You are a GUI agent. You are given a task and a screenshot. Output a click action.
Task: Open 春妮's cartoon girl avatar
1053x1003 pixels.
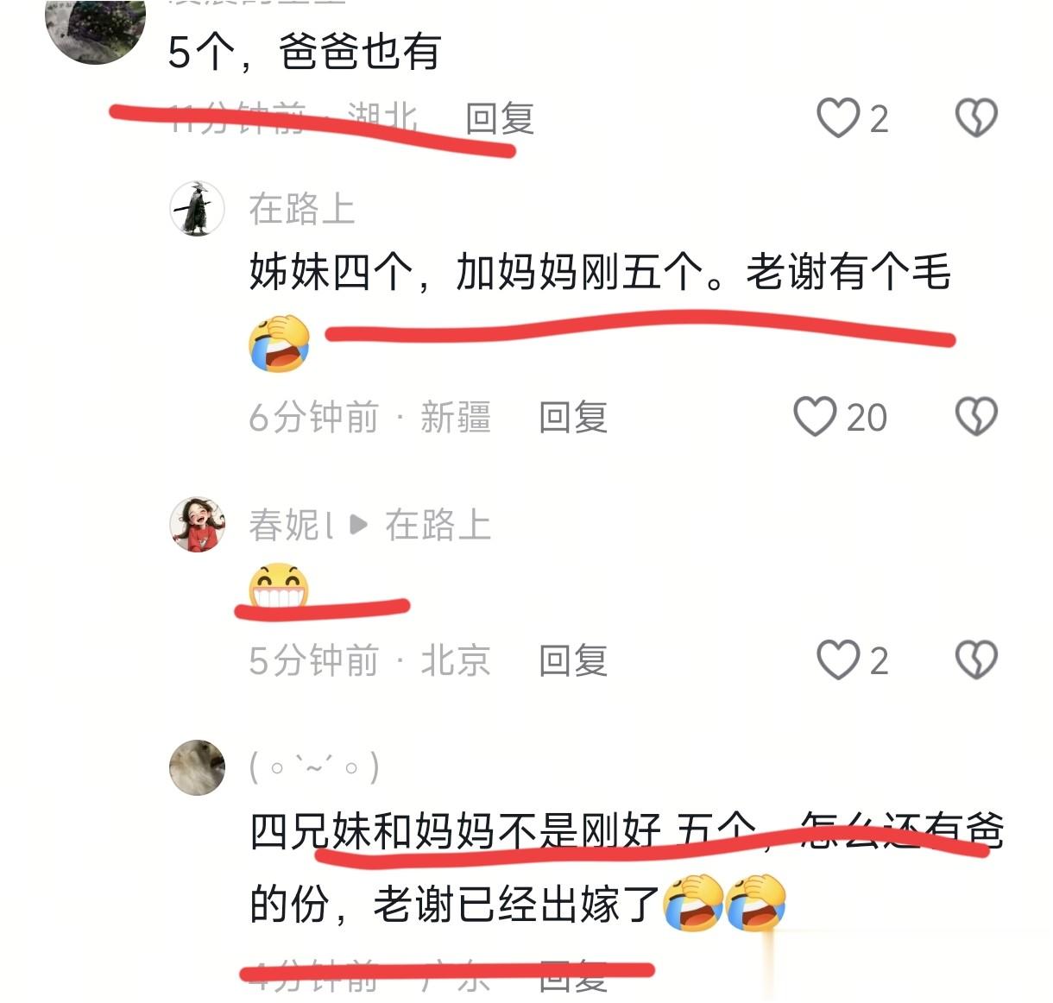coord(197,525)
